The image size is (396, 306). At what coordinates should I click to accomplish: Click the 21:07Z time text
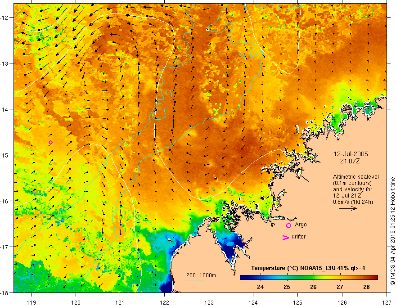point(350,161)
